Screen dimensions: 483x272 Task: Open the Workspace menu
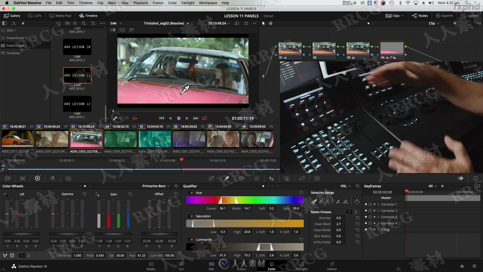click(208, 3)
